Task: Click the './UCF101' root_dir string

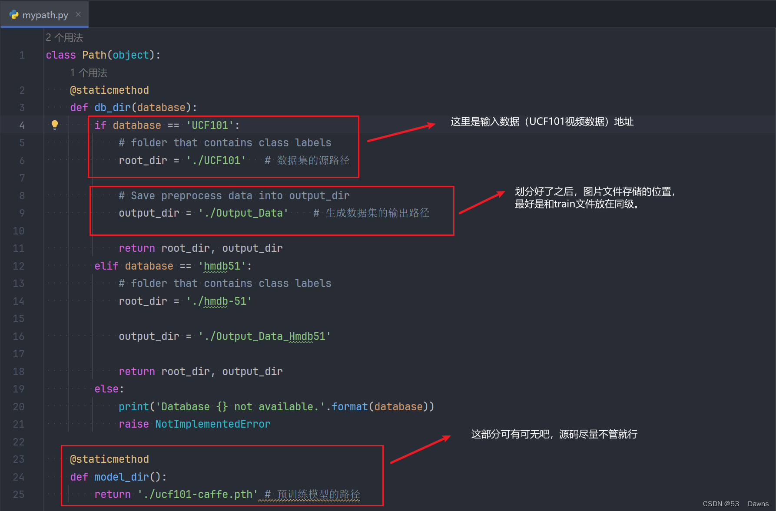Action: [x=216, y=160]
